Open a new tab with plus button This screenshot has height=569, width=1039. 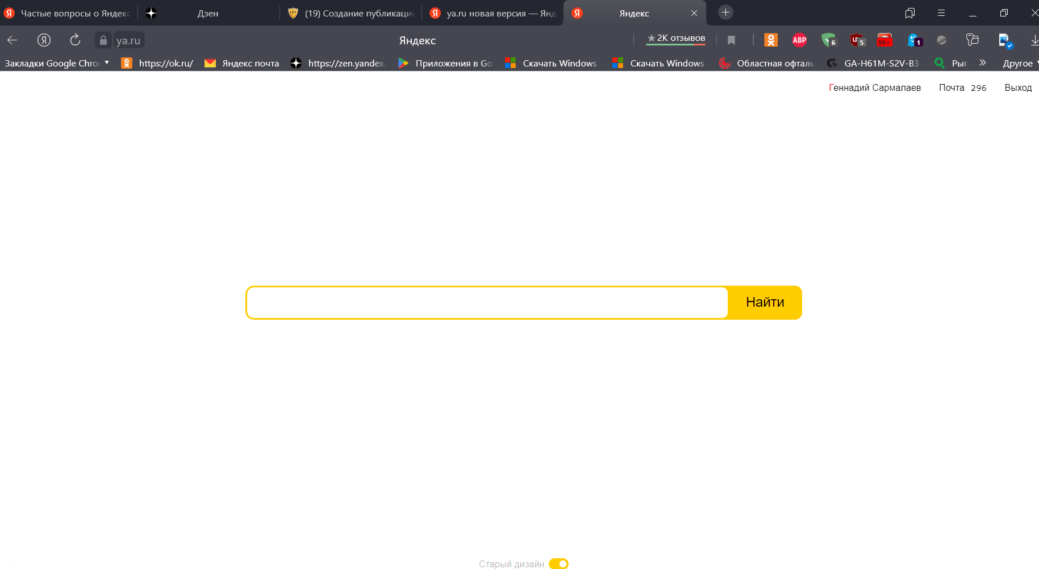(x=725, y=12)
